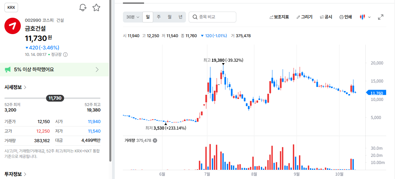This screenshot has height=179, width=395.
Task: Open the 그리기 drawing tool
Action: 304,17
